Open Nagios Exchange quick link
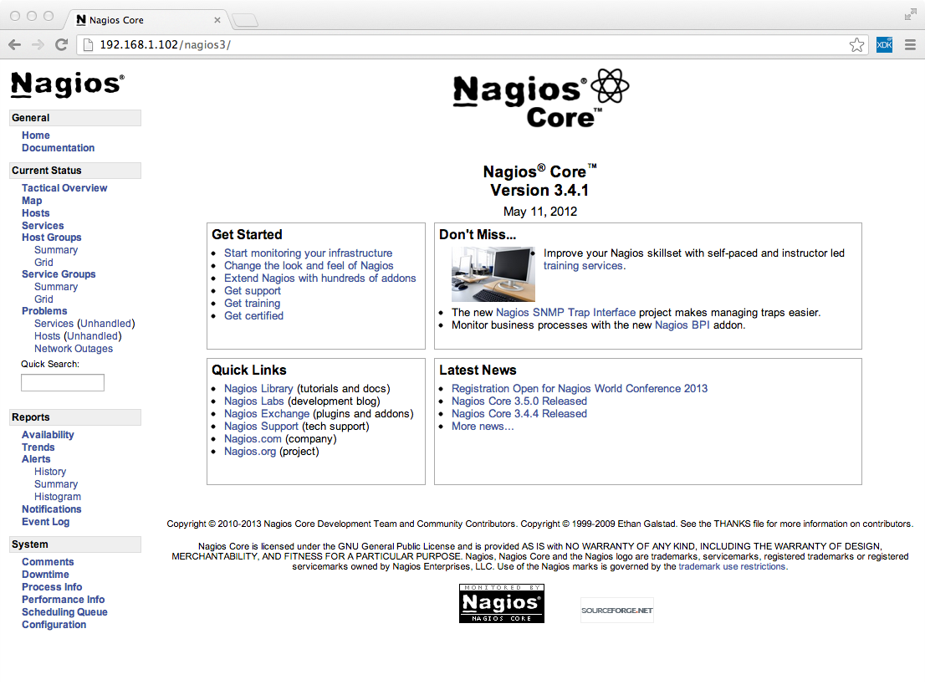Screen dimensions: 925x685 point(267,414)
